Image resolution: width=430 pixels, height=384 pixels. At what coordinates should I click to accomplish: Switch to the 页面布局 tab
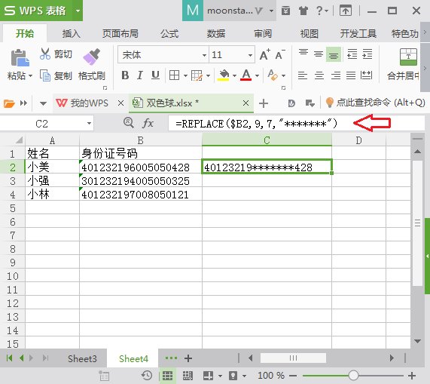[120, 33]
